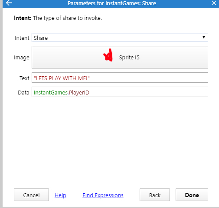Confirm parameters with Done button
The width and height of the screenshot is (219, 208).
(x=192, y=195)
